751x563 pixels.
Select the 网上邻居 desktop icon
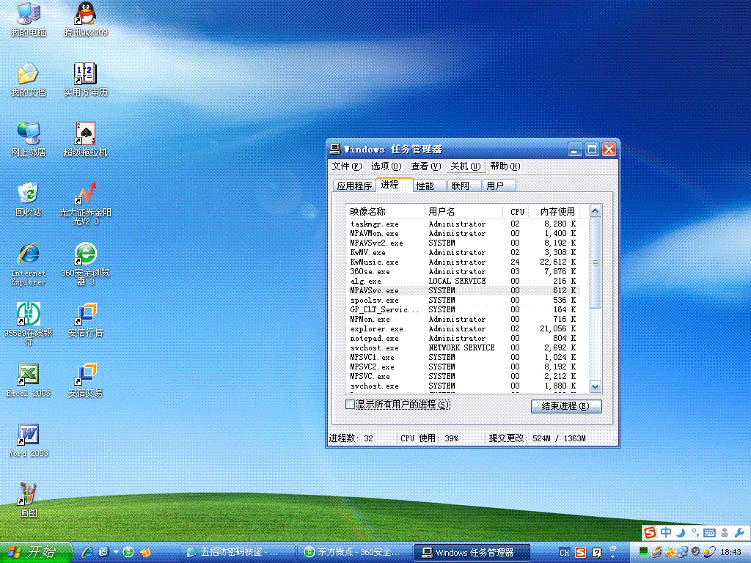tap(29, 140)
